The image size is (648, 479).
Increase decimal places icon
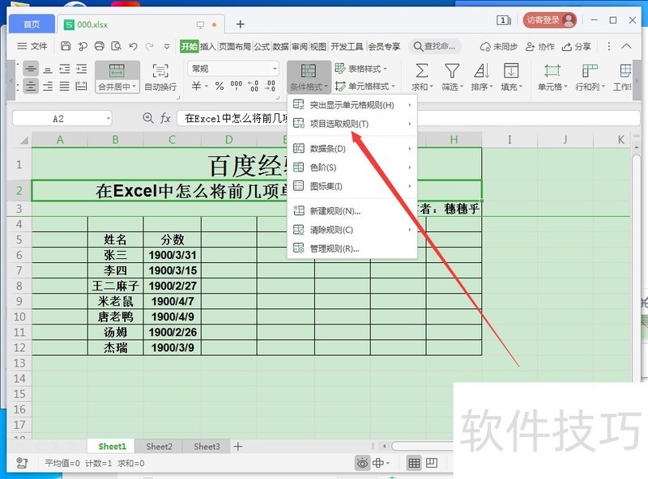tap(253, 86)
